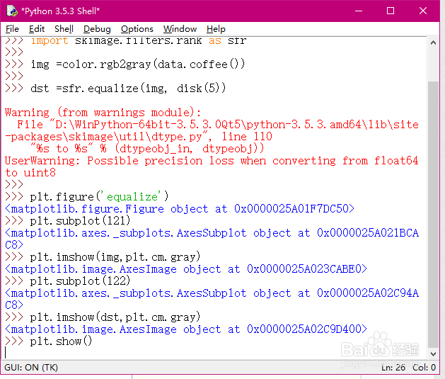
Task: Click the 'Warning (from warnings module):' text
Action: point(103,113)
